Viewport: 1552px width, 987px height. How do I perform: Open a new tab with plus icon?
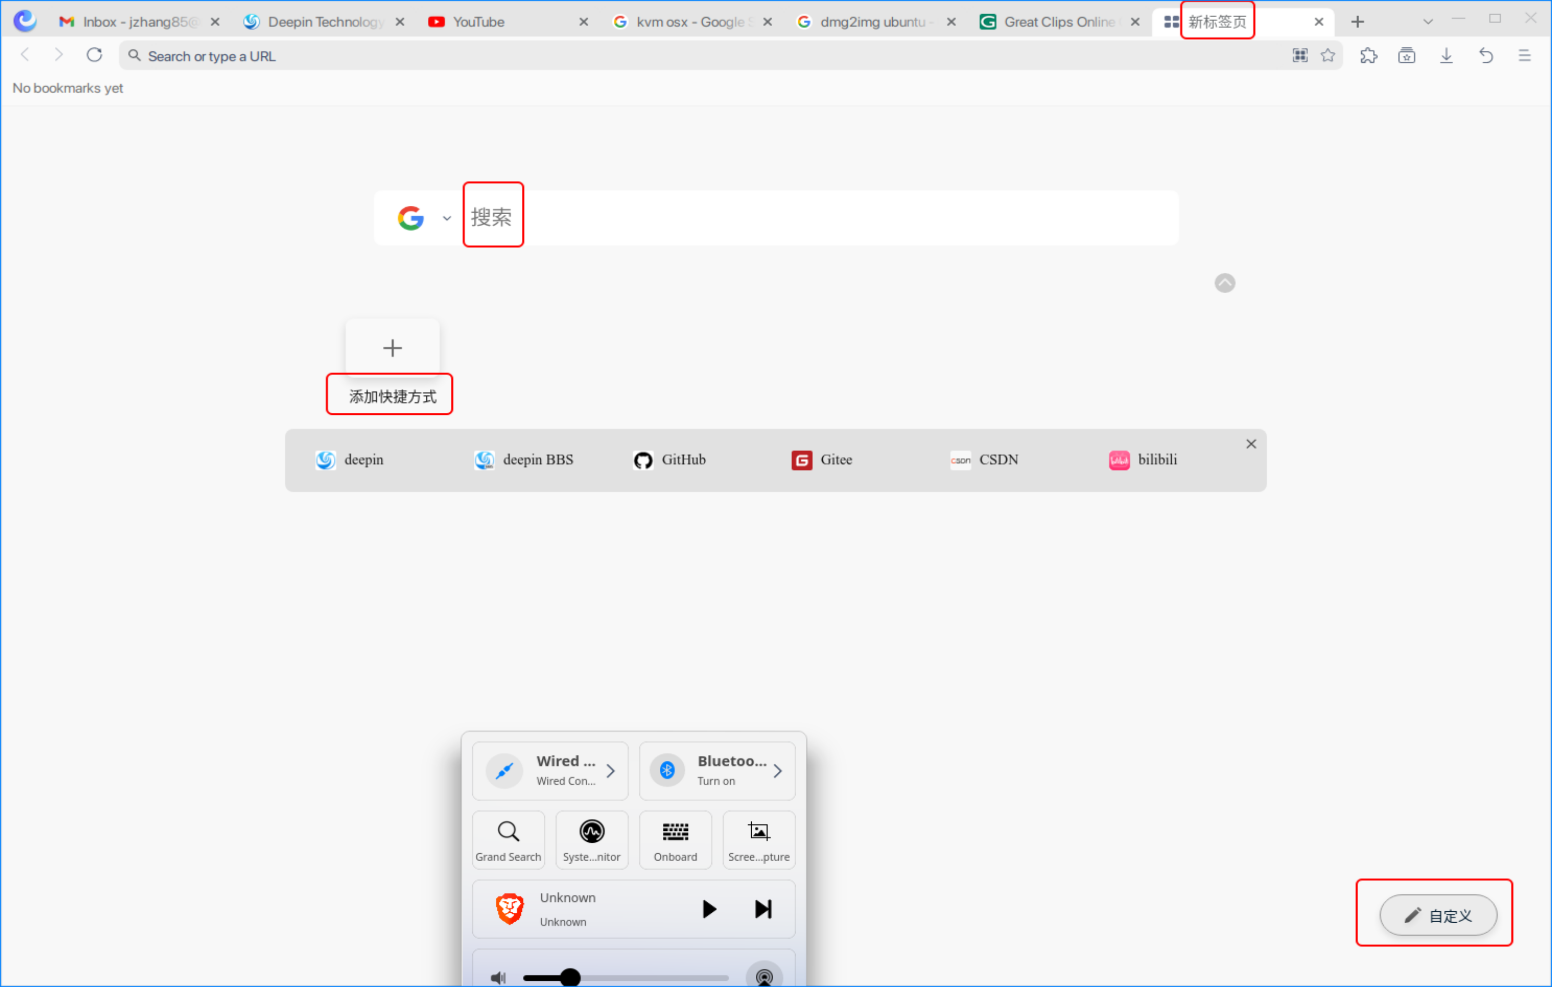pyautogui.click(x=1357, y=22)
